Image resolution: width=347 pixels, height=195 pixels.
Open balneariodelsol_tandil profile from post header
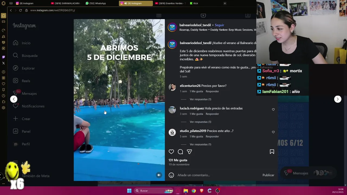(195, 25)
